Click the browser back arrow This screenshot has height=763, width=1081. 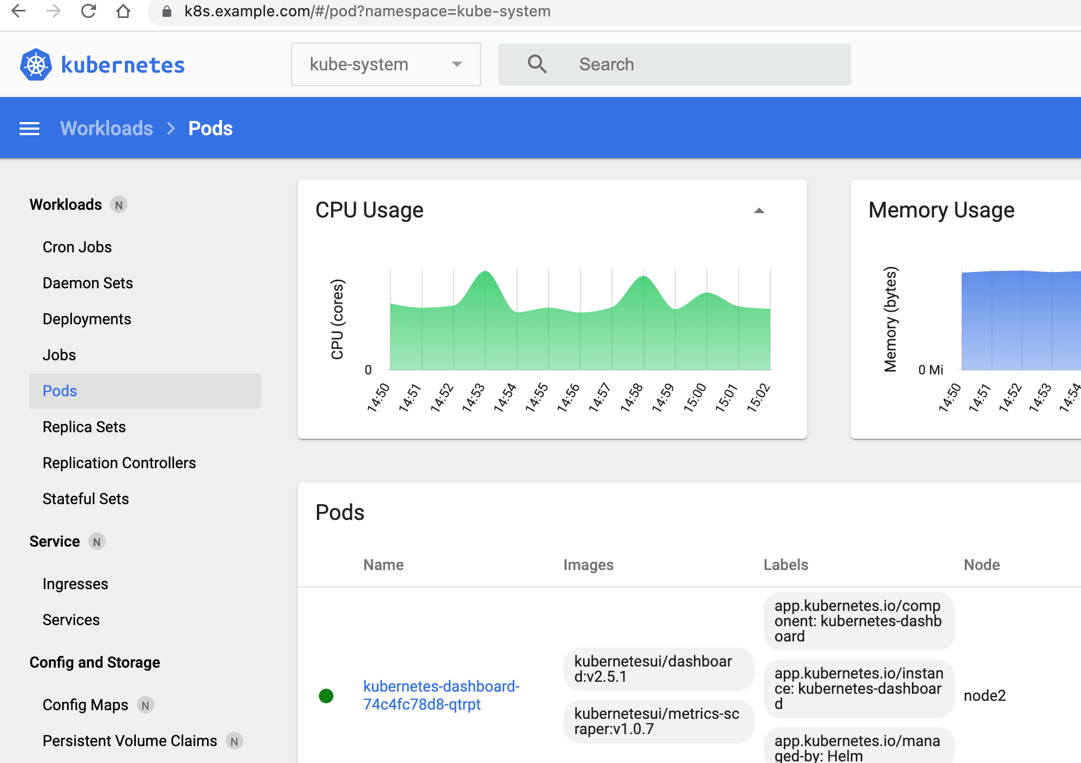19,11
